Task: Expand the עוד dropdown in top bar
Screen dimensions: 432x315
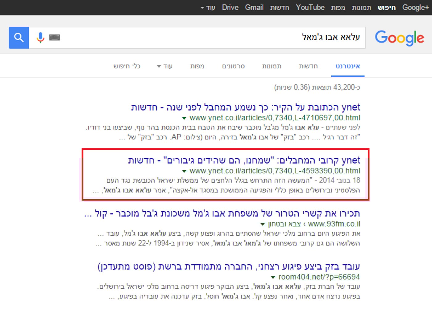Action: click(x=208, y=7)
